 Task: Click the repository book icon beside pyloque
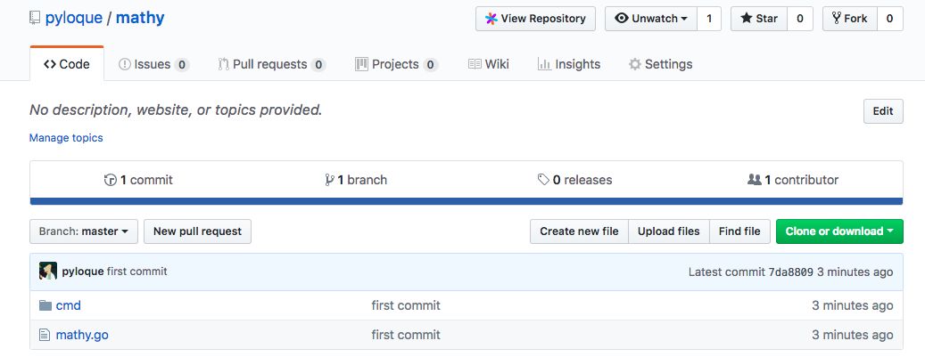(x=35, y=19)
